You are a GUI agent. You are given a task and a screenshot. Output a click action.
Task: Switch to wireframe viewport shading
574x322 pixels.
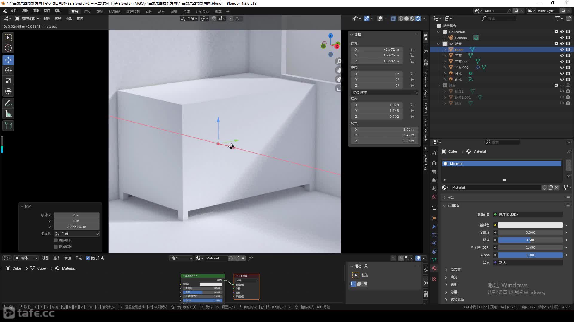401,18
